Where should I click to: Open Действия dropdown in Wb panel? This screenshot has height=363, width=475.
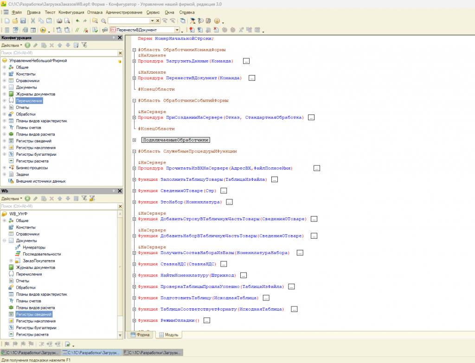tap(12, 198)
